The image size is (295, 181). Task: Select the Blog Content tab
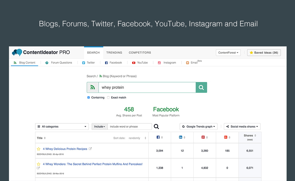click(x=25, y=63)
